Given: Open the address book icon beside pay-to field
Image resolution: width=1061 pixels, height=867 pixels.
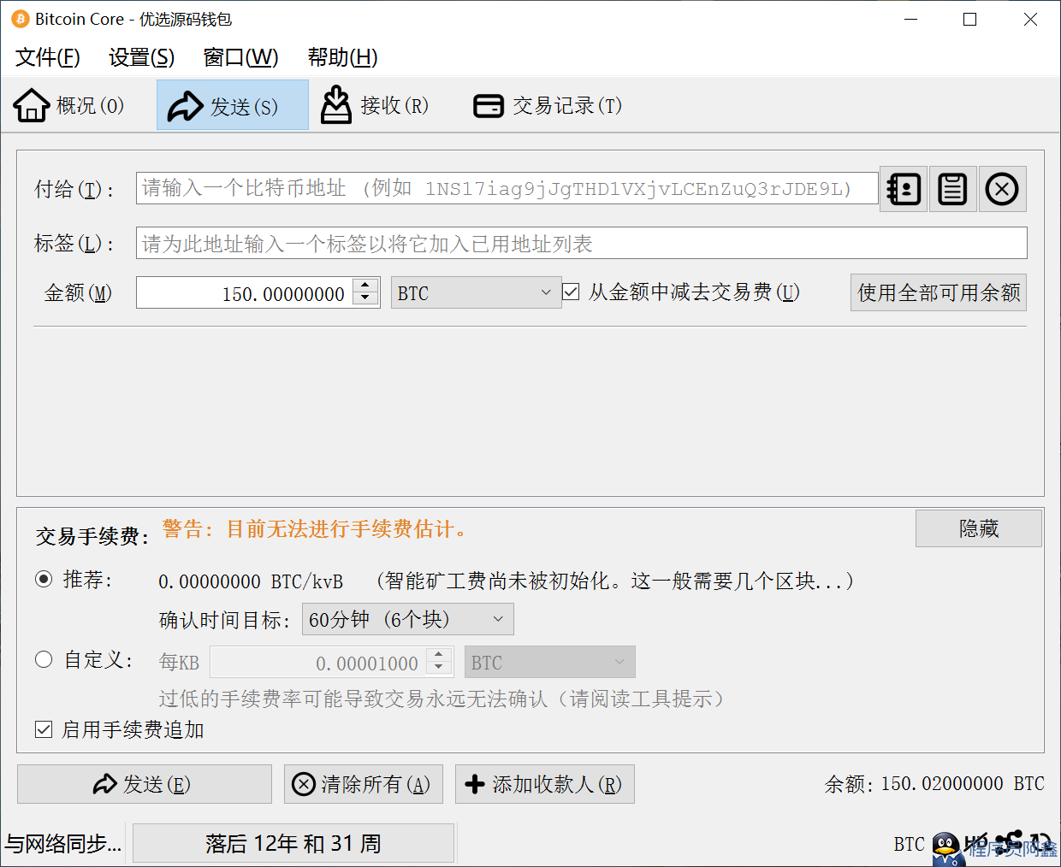Looking at the screenshot, I should (904, 189).
